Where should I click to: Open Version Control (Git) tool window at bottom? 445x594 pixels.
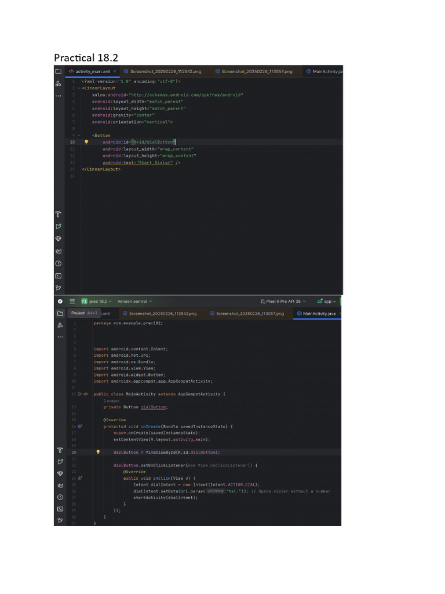click(x=59, y=521)
